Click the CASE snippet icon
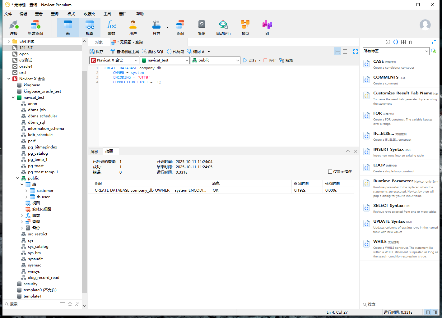Screen dimensions: 442x318 click(366, 64)
